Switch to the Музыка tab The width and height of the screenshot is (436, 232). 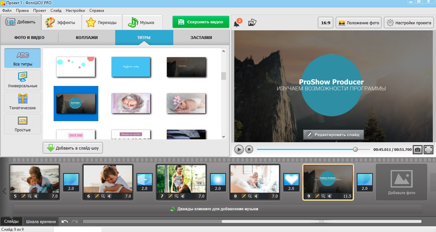coord(142,22)
